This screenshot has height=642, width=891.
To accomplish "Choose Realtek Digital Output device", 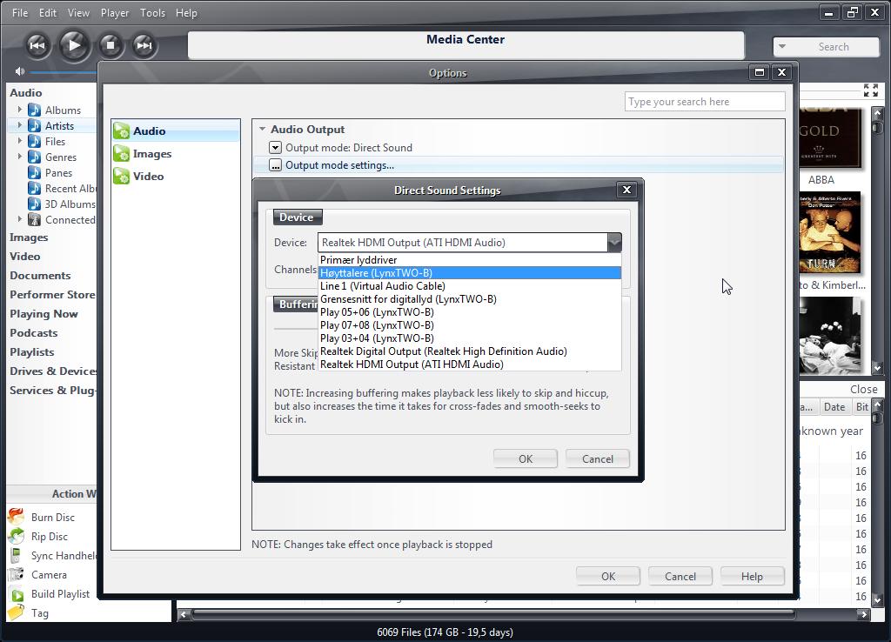I will (x=469, y=351).
